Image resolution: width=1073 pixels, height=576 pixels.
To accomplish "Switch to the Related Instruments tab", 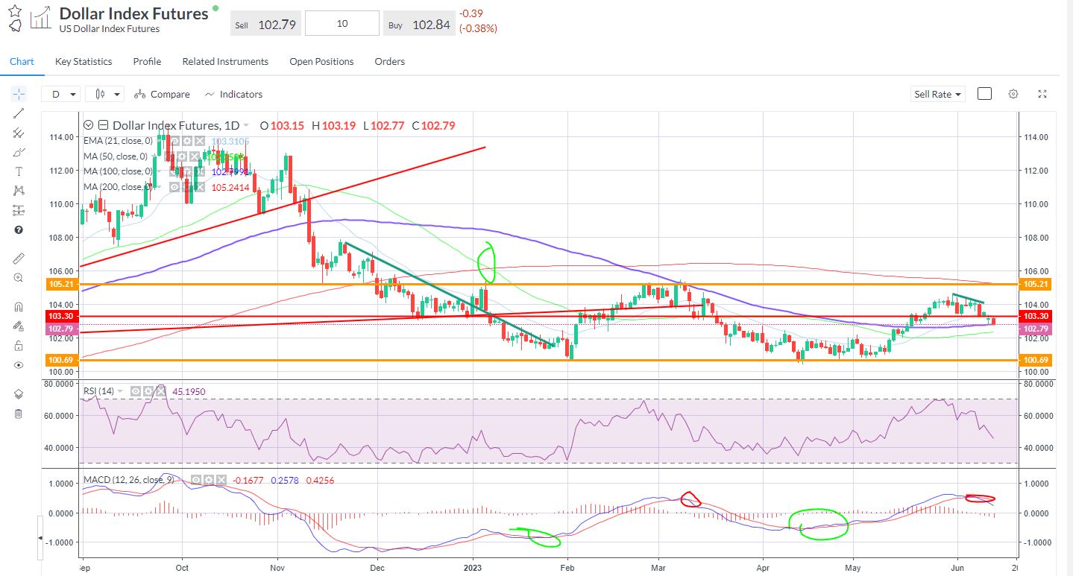I will (225, 61).
